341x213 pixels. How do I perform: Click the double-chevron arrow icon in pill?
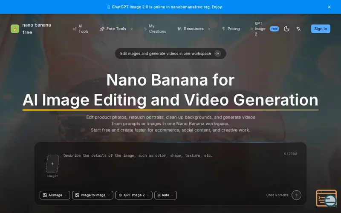click(x=217, y=54)
